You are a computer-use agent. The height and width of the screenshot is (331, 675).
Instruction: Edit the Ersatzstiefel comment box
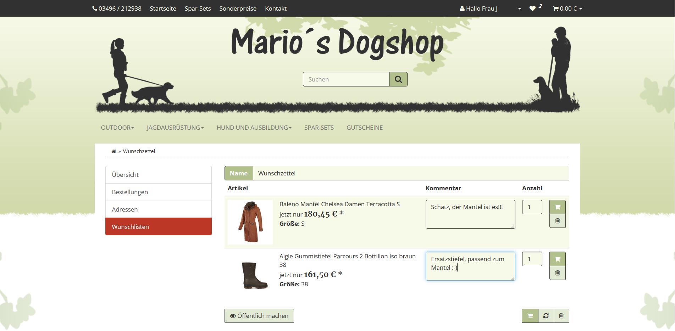pyautogui.click(x=470, y=266)
